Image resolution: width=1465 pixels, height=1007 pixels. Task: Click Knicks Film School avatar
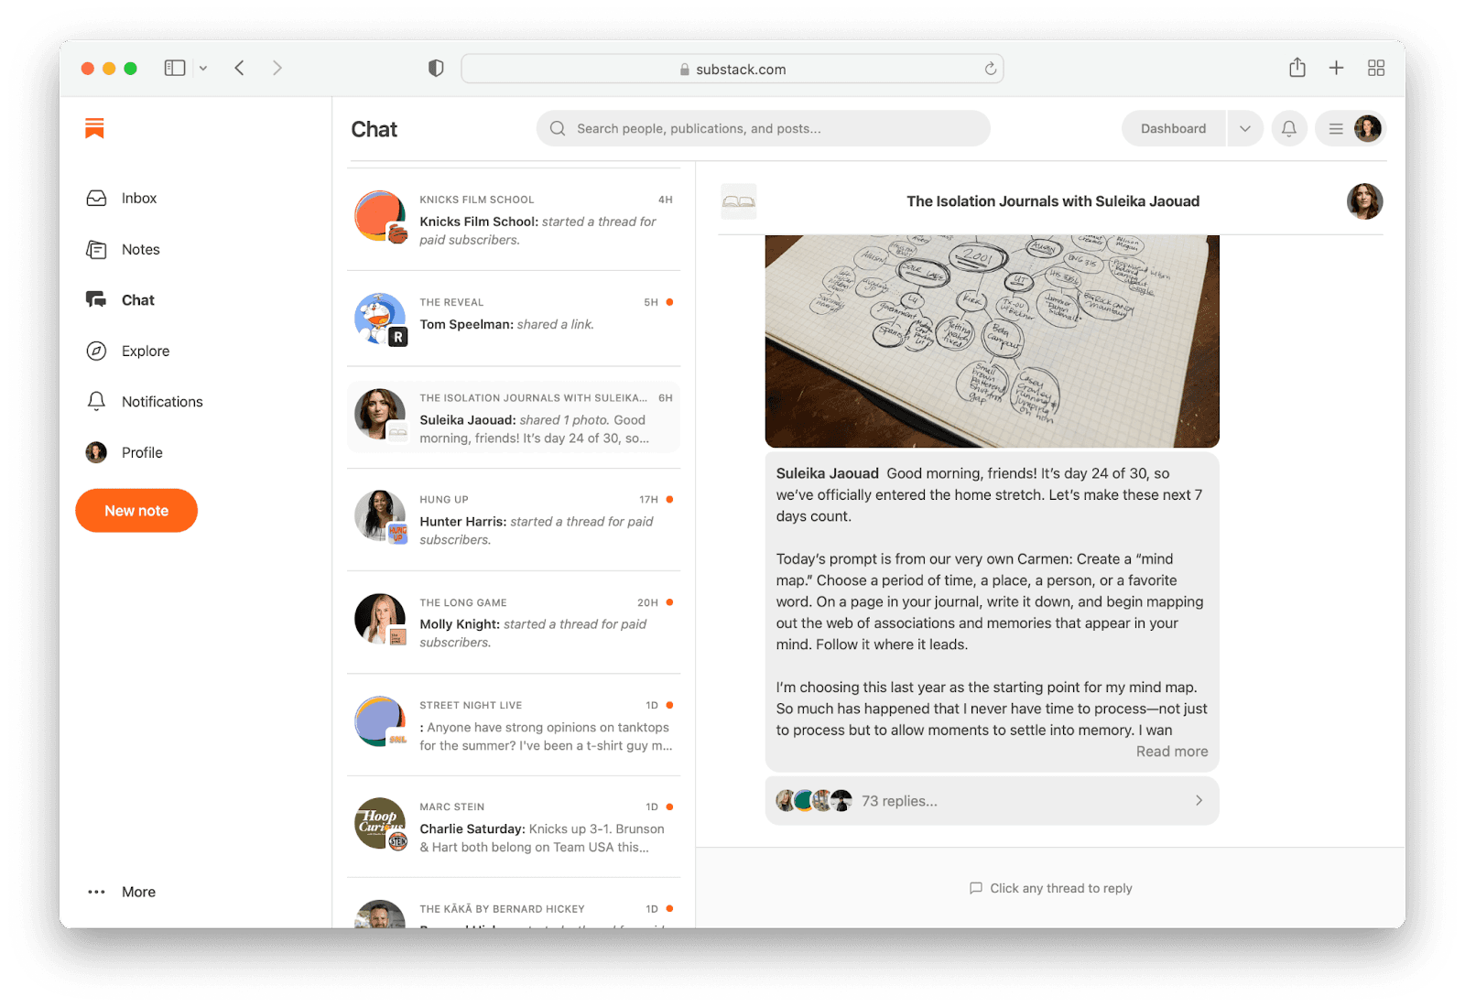pyautogui.click(x=380, y=216)
